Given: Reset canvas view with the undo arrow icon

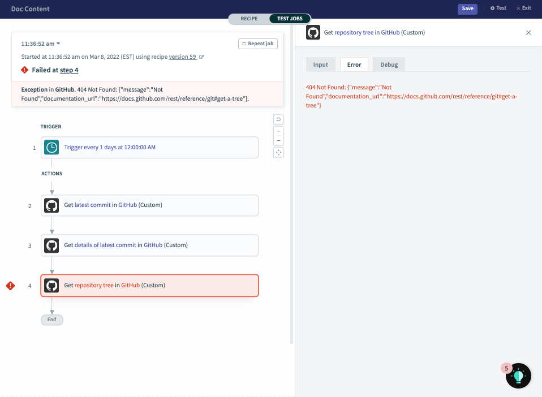Looking at the screenshot, I should click(278, 119).
